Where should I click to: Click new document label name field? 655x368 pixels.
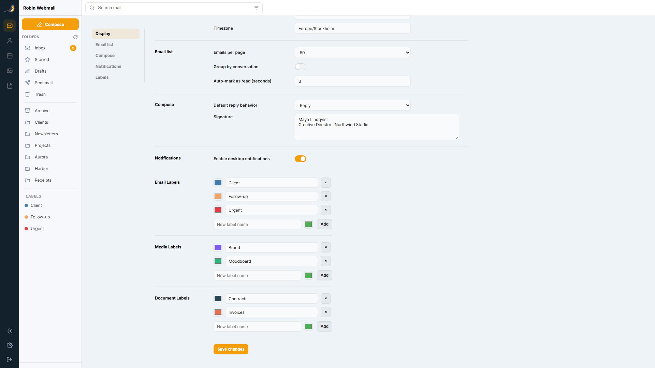pyautogui.click(x=257, y=326)
